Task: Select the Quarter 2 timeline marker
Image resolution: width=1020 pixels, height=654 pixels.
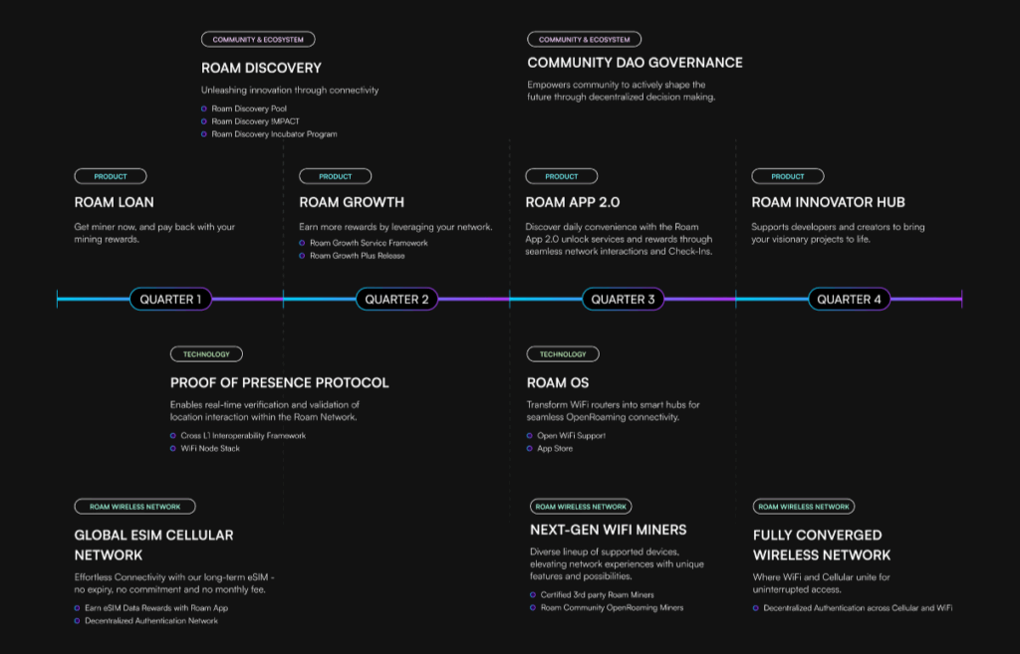Action: click(396, 299)
